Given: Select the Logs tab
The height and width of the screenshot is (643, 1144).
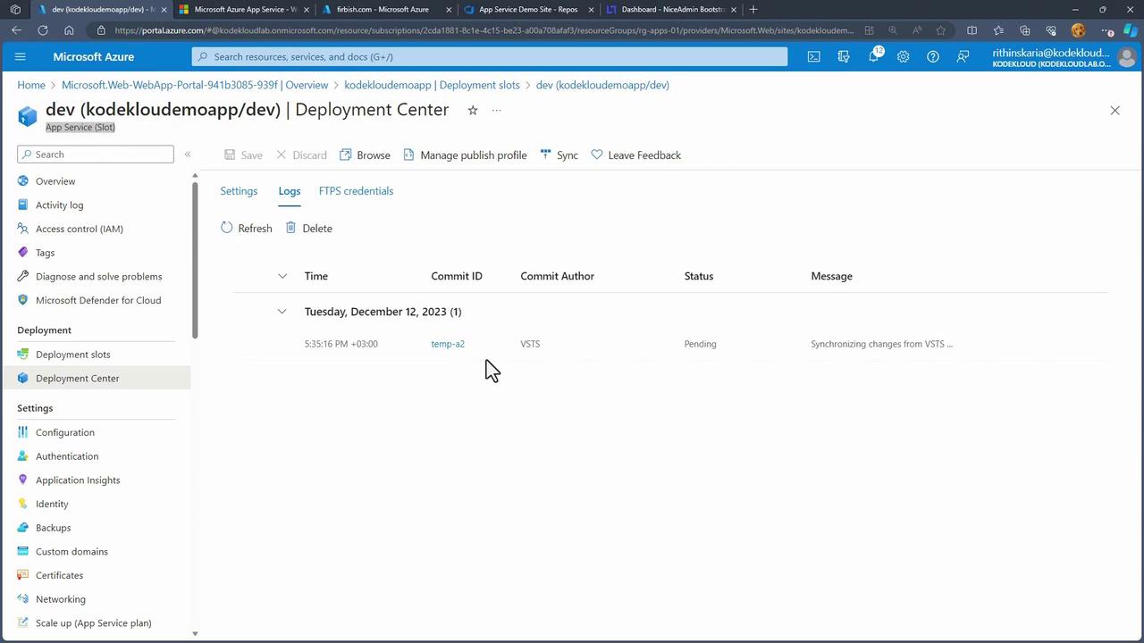Looking at the screenshot, I should (x=290, y=191).
